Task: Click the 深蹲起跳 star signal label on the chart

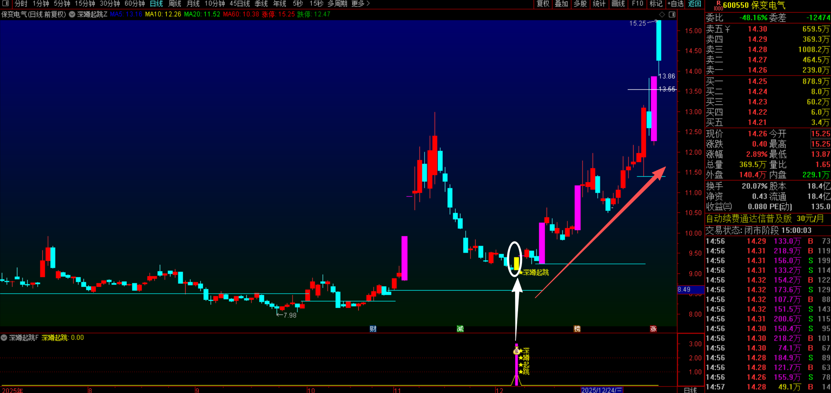Action: coord(534,273)
